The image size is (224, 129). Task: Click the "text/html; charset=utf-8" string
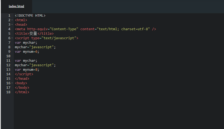click(123, 29)
